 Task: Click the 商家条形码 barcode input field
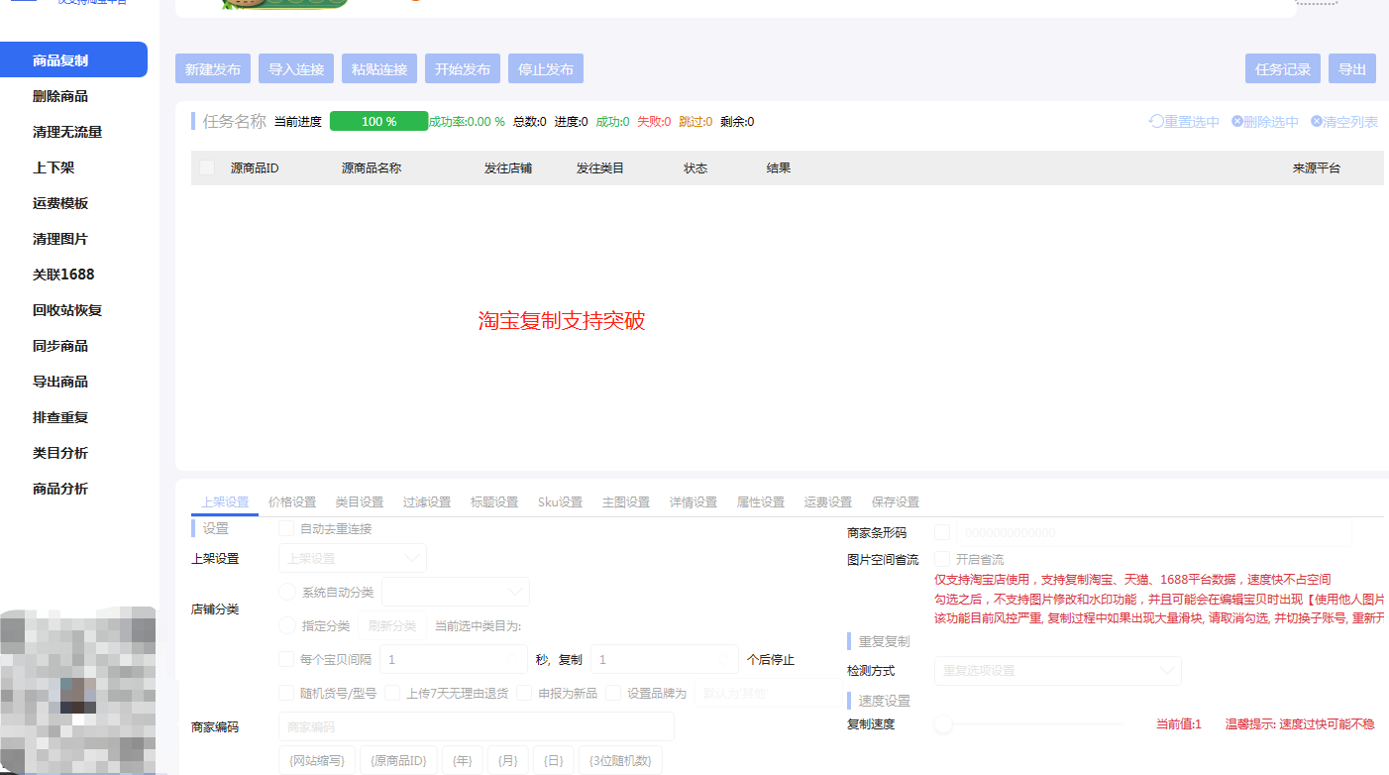point(1154,532)
